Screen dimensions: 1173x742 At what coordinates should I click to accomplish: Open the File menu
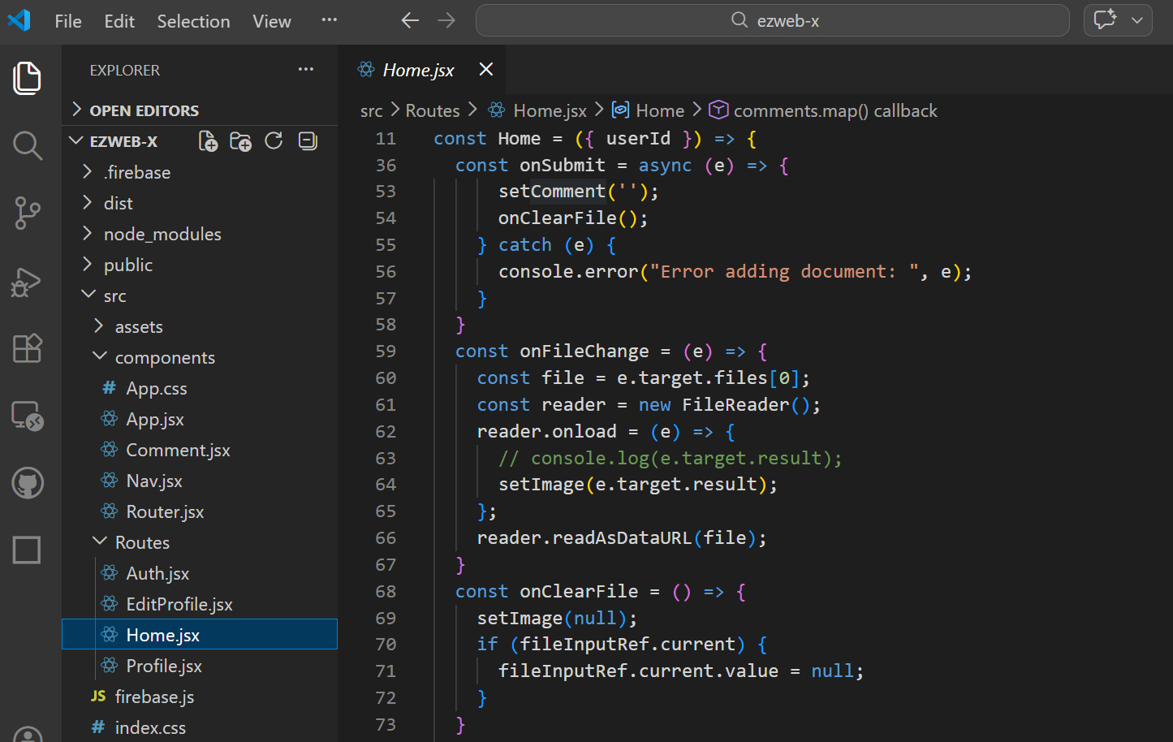[x=67, y=21]
